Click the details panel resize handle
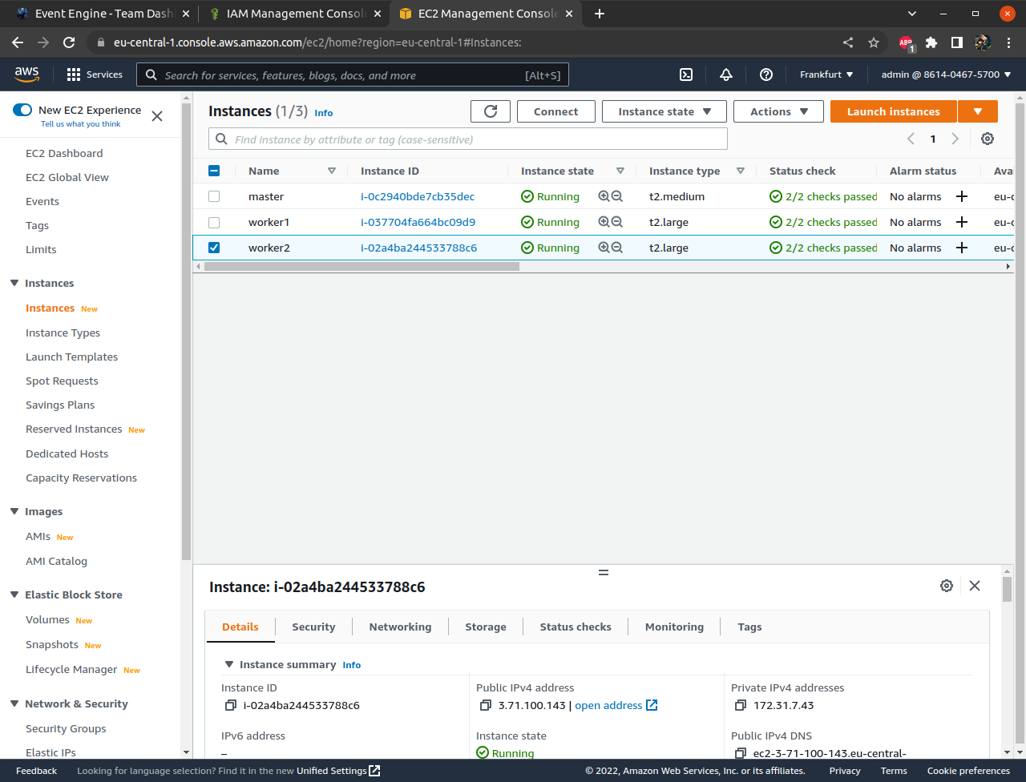Viewport: 1026px width, 782px height. [604, 572]
